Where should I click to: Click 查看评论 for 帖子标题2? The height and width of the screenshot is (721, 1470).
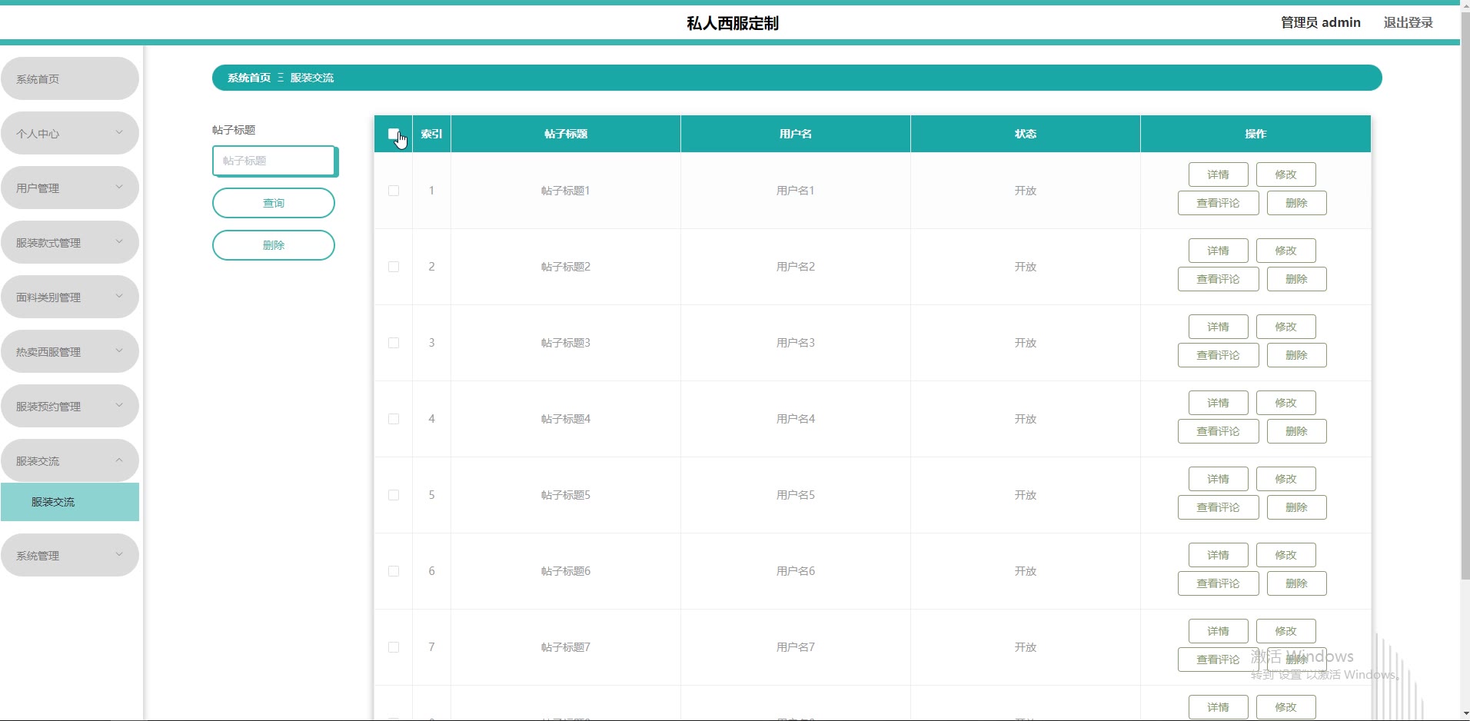pyautogui.click(x=1219, y=279)
